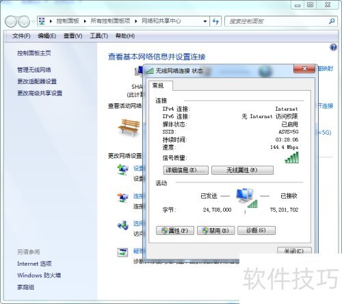Image resolution: width=342 pixels, height=304 pixels.
Task: Close the 无线网络连接 状态 dialog with red X
Action: coord(304,69)
